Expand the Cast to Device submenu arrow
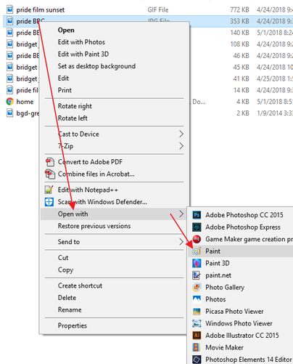 pos(181,134)
